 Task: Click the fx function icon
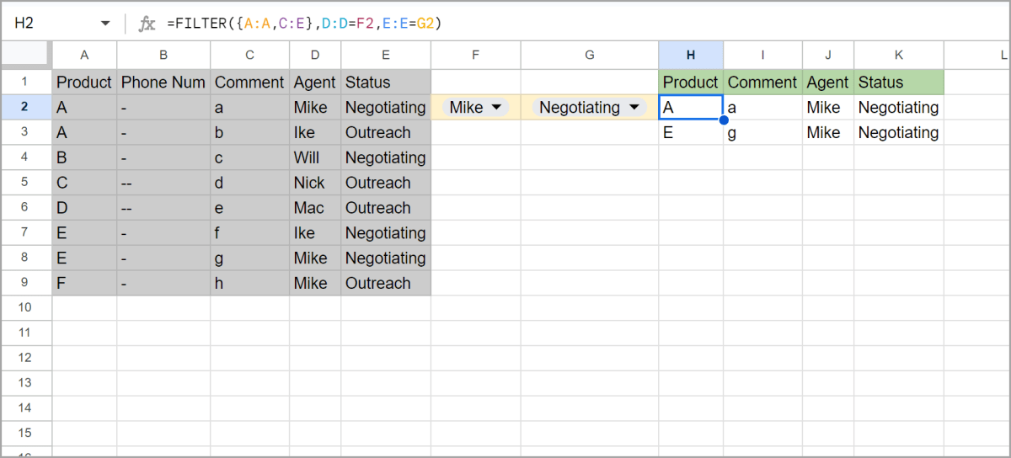point(147,24)
